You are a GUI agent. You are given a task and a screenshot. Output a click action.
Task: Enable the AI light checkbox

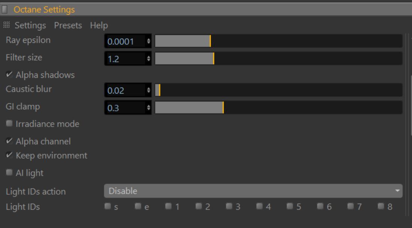point(9,173)
